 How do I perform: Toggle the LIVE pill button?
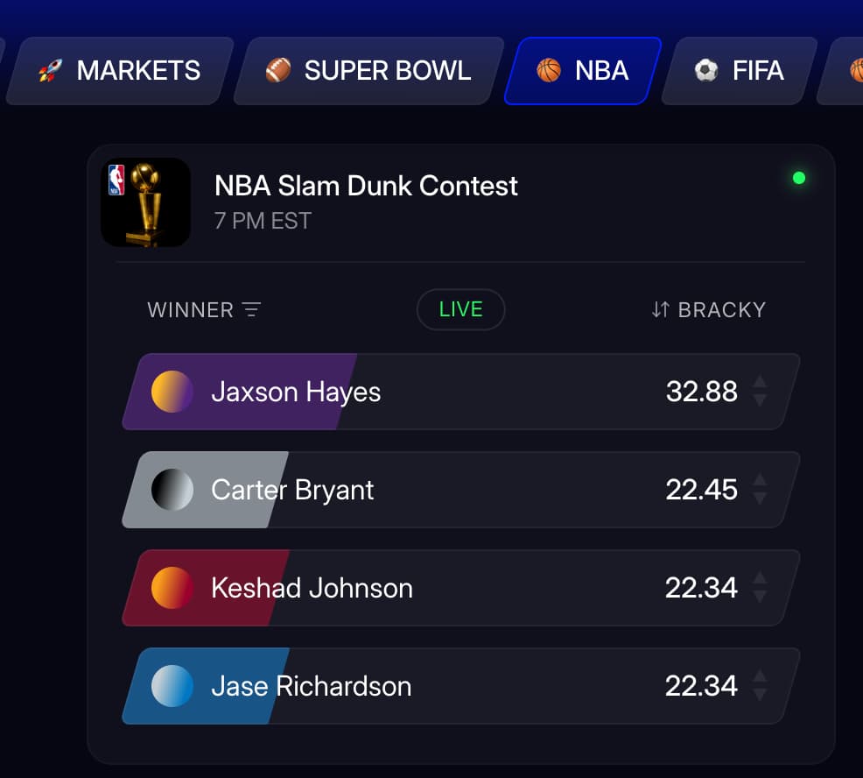pos(460,309)
